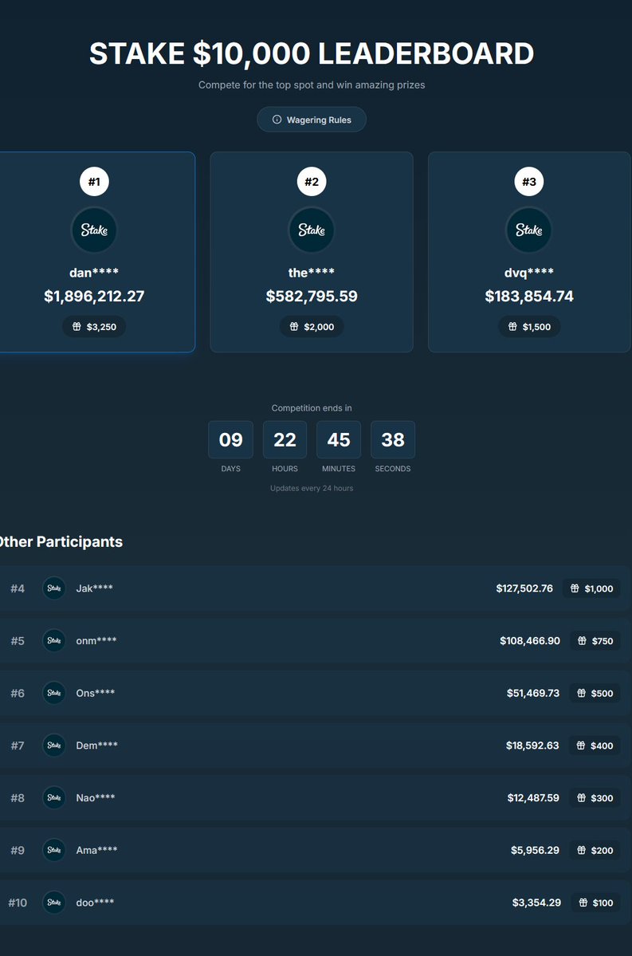
Task: Click the Stake avatar in Nao**** row
Action: [53, 797]
